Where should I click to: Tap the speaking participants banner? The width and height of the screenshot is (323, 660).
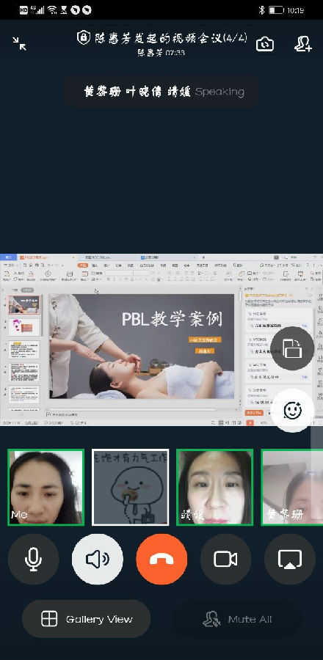[161, 92]
